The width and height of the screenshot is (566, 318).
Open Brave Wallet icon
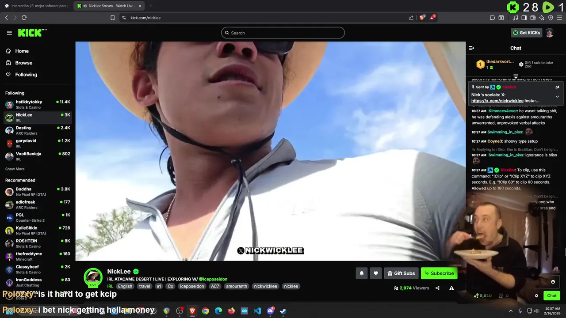point(533,18)
